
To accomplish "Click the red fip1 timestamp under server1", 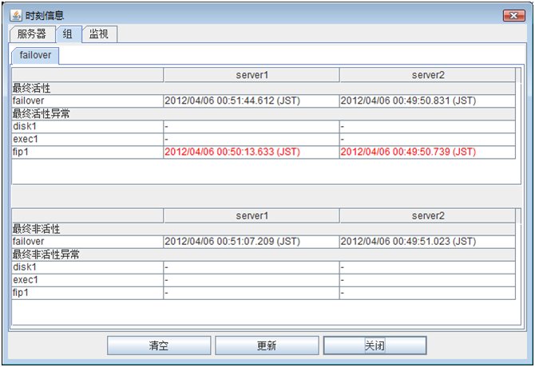I will (232, 152).
